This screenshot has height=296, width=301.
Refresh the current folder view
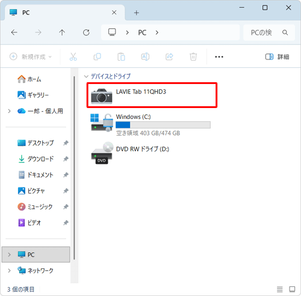(86, 32)
